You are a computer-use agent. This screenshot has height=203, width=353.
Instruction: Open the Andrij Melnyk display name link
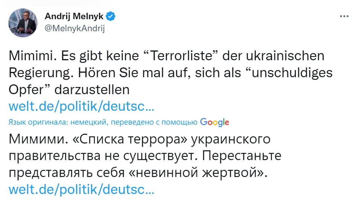[x=75, y=17]
